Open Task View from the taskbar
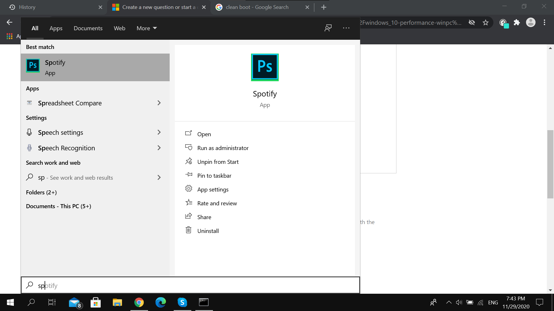 click(52, 302)
